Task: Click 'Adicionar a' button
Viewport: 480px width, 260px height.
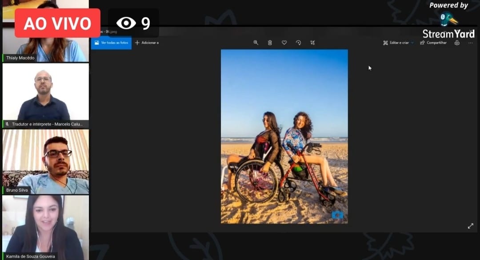Action: (147, 43)
